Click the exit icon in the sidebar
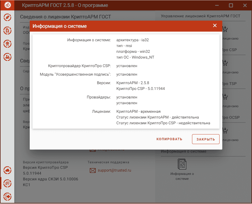The image size is (252, 204). pyautogui.click(x=7, y=197)
